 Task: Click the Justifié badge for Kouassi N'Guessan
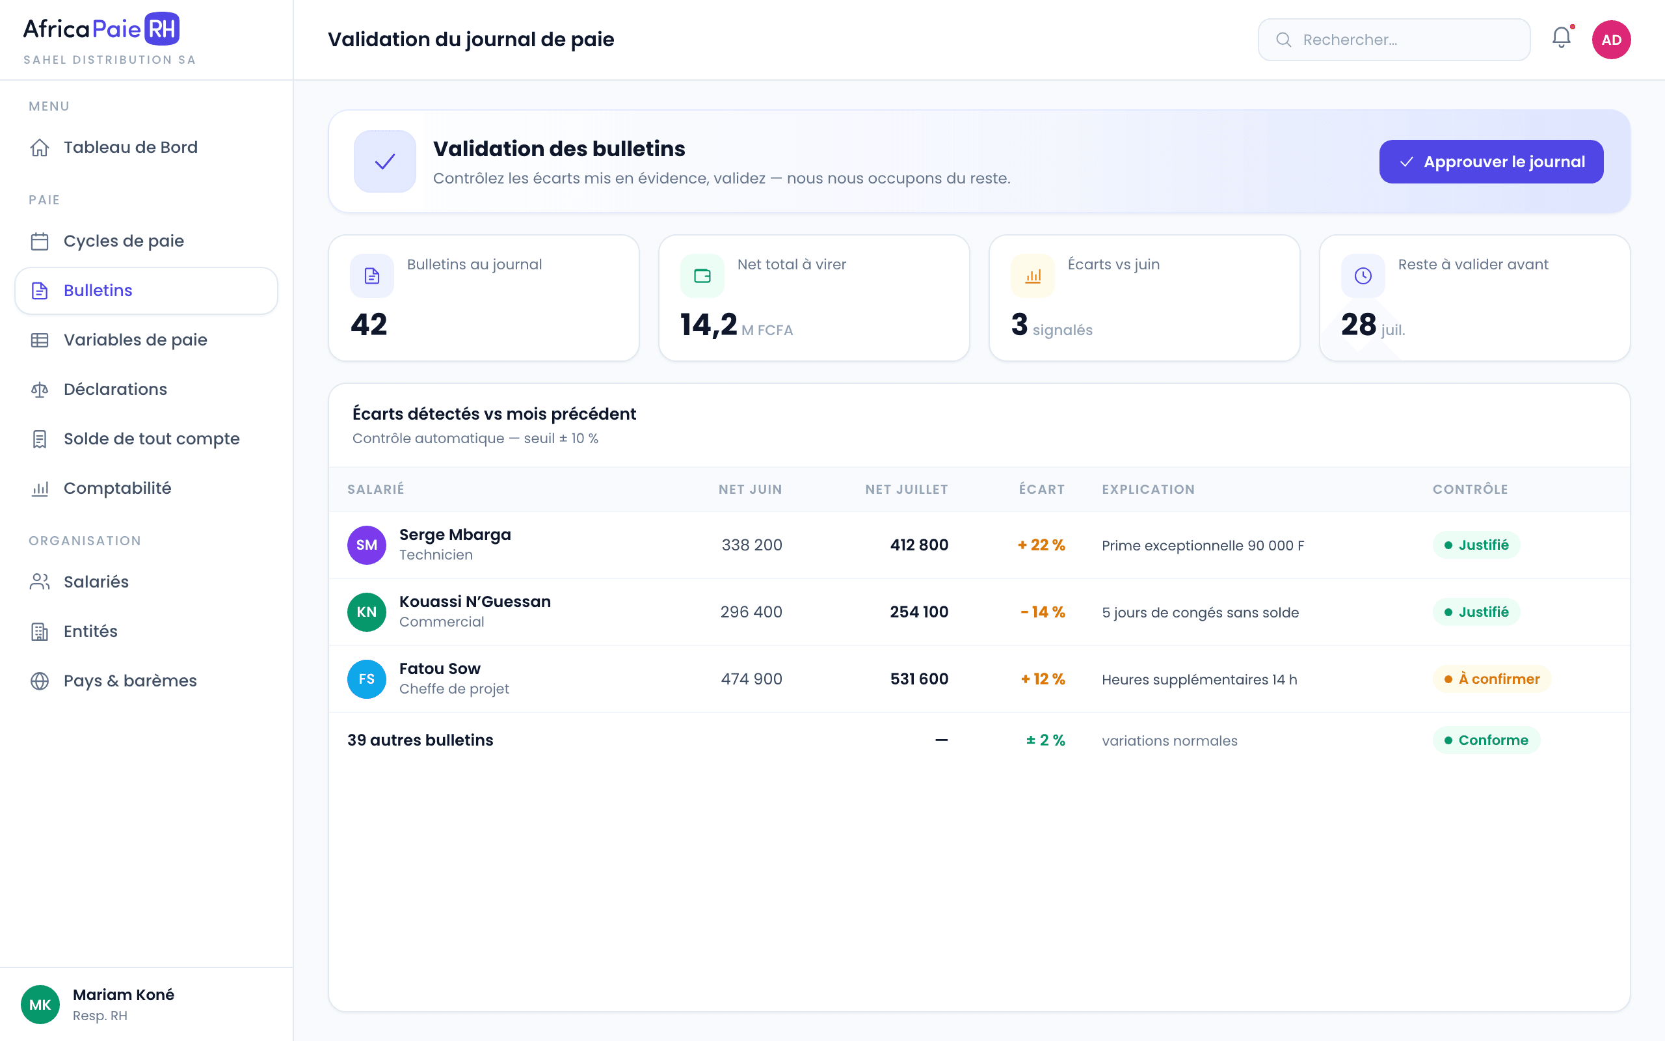(1476, 612)
